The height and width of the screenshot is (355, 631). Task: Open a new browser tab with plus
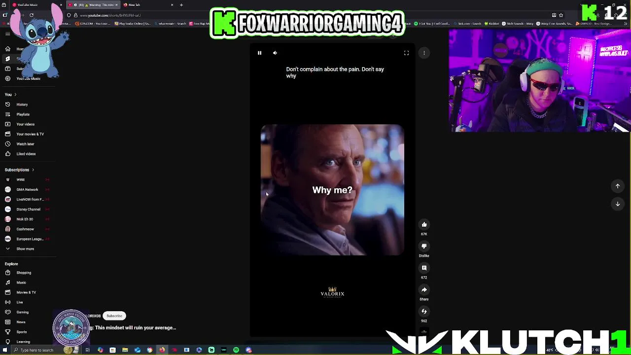coord(181,5)
